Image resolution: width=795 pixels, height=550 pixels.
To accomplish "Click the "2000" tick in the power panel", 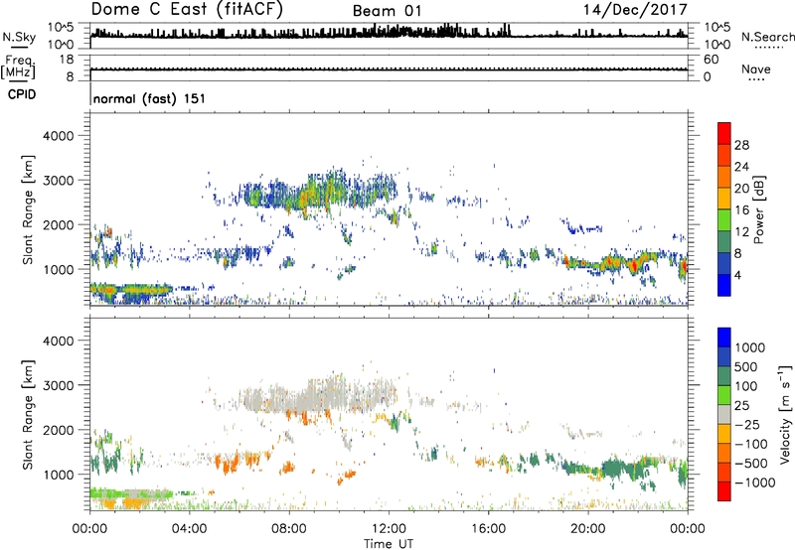I will [x=58, y=224].
